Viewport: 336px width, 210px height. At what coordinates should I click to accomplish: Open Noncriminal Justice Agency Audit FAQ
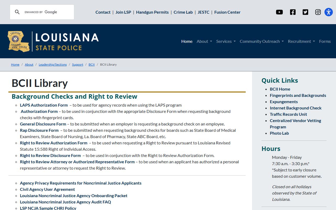tap(65, 202)
